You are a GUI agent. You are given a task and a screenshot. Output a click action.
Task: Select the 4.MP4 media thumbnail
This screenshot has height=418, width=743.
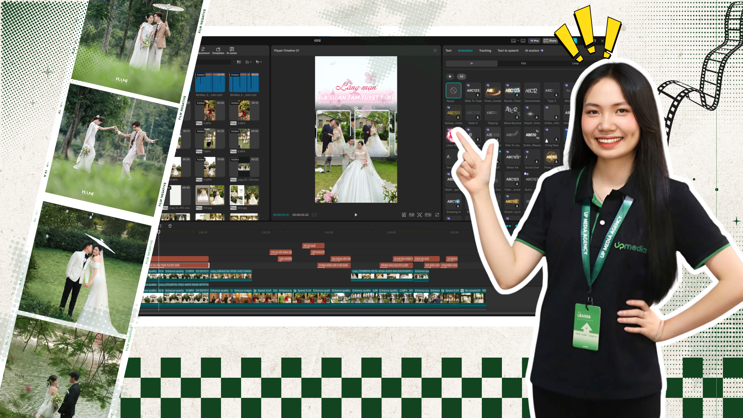244,111
